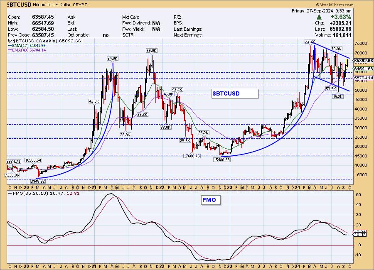Viewport: 374px width, 270px height.
Task: Click the 10500.54 price label
Action: (33, 160)
